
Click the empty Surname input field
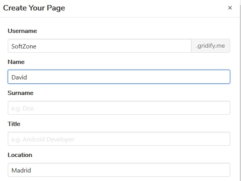pos(119,108)
